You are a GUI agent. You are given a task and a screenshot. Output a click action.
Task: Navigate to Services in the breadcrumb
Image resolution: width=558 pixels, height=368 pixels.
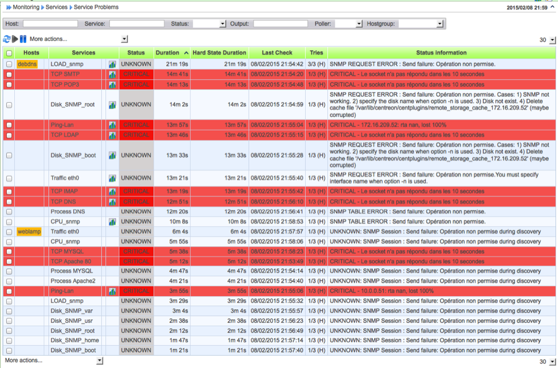point(56,7)
